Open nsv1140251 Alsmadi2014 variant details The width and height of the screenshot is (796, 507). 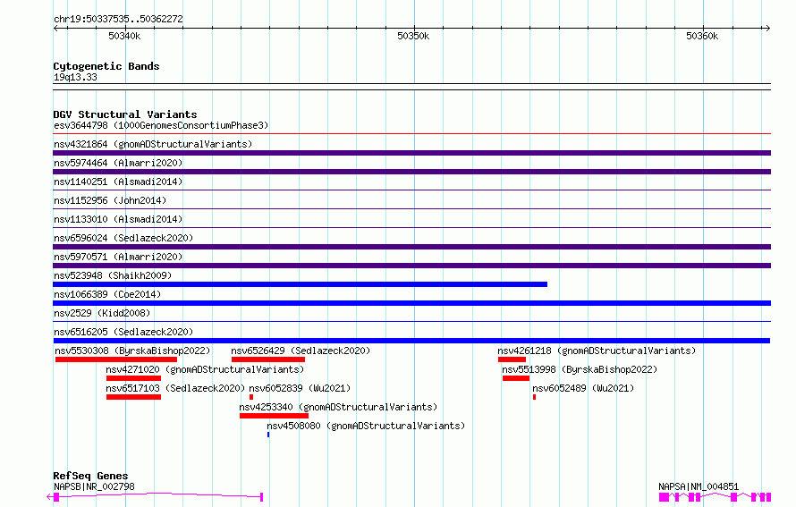(118, 182)
